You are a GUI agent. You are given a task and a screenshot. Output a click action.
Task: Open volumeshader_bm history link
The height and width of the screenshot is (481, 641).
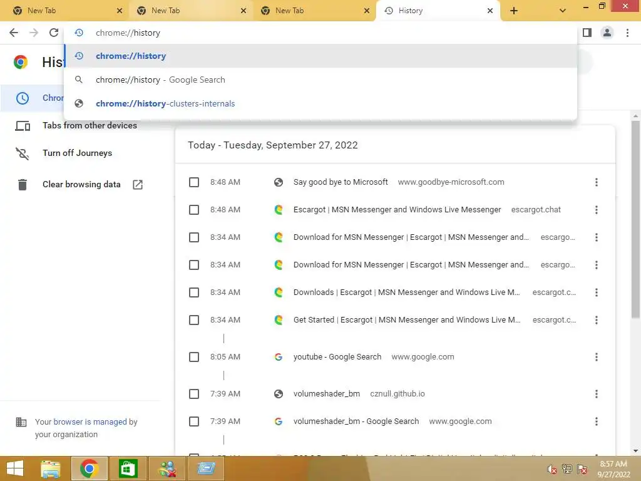point(327,394)
